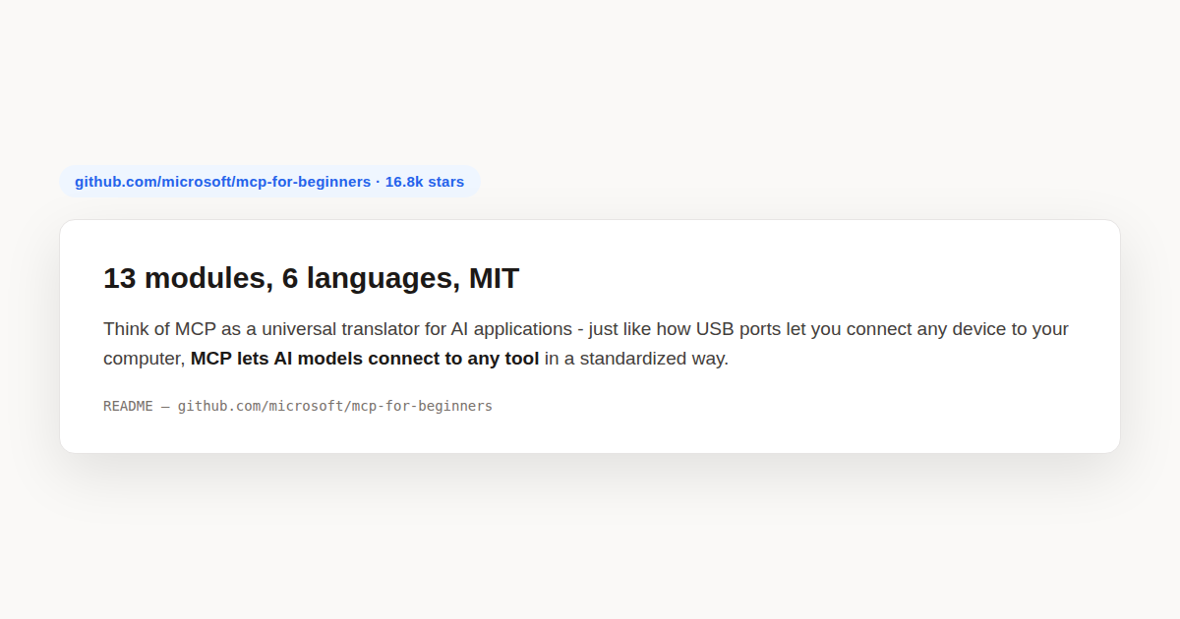Image resolution: width=1180 pixels, height=619 pixels.
Task: Click "13 modules" in the card title
Action: [185, 278]
